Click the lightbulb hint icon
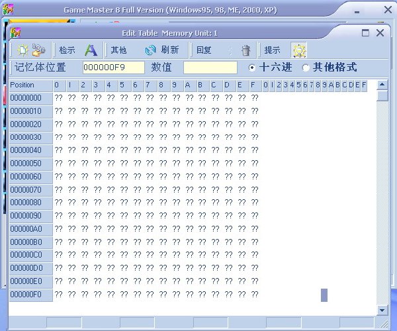The width and height of the screenshot is (397, 331). pos(299,50)
